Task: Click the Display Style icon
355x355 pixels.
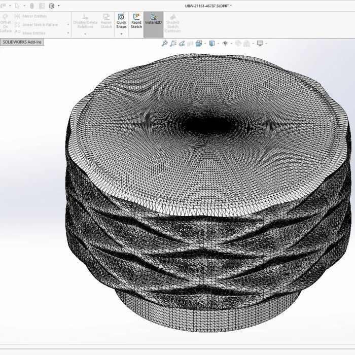Action: click(212, 43)
